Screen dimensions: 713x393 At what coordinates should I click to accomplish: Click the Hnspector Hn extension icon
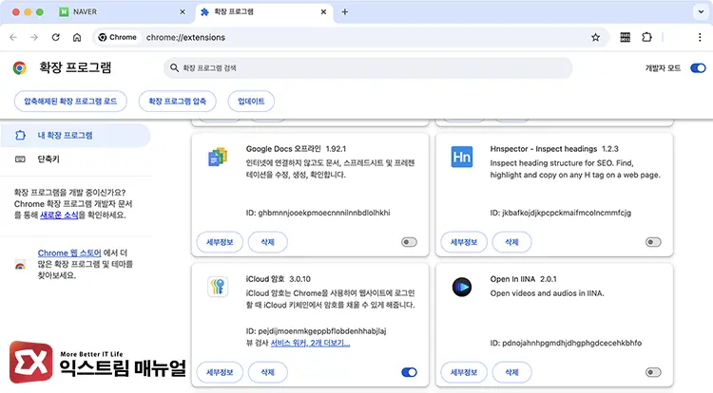pos(461,157)
